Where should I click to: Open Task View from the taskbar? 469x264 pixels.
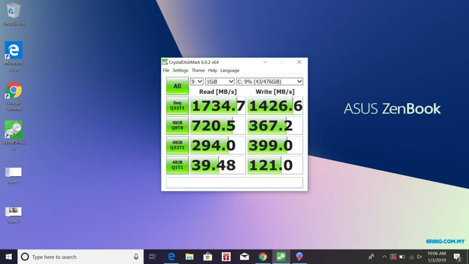pos(152,257)
